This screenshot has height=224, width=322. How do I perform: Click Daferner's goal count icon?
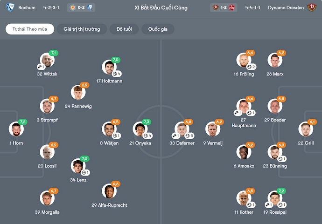[x=189, y=136]
